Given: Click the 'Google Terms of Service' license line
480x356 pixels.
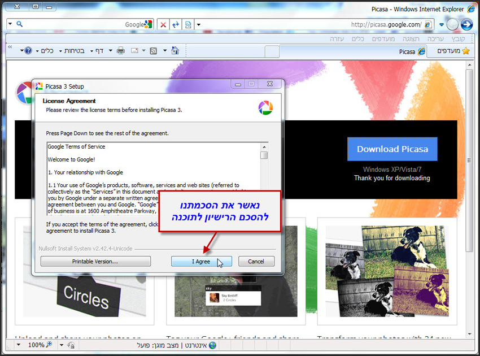Looking at the screenshot, I should (x=76, y=147).
